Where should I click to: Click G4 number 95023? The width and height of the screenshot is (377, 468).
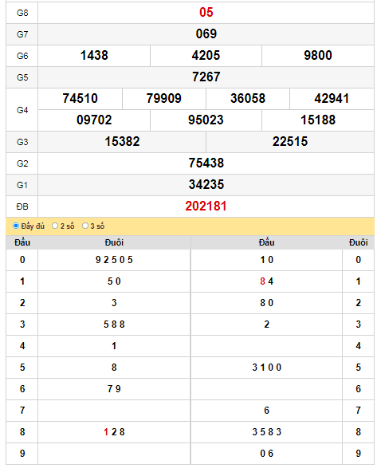click(x=206, y=120)
